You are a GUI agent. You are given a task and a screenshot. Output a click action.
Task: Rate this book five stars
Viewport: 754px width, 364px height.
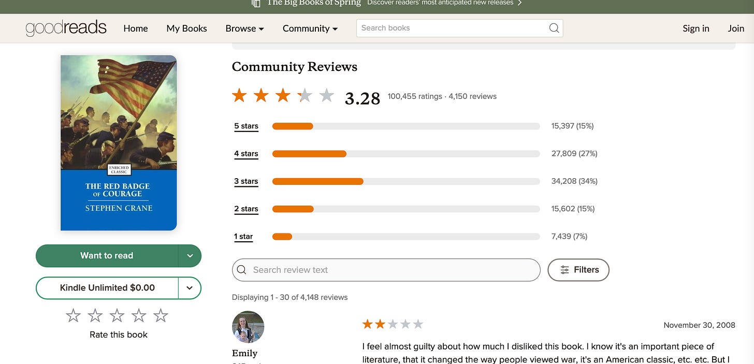(161, 315)
